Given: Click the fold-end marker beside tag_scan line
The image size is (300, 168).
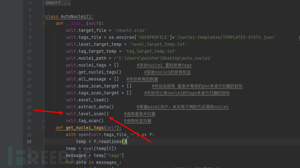Looking at the screenshot, I should point(43,121).
